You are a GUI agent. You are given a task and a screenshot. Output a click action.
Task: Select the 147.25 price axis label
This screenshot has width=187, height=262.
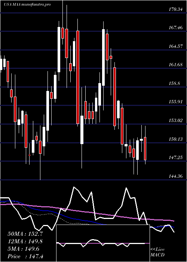pyautogui.click(x=175, y=158)
